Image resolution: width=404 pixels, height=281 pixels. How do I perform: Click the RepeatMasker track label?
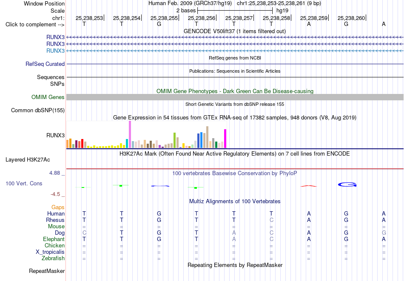[x=47, y=271]
